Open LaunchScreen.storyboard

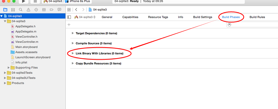tap(33, 57)
